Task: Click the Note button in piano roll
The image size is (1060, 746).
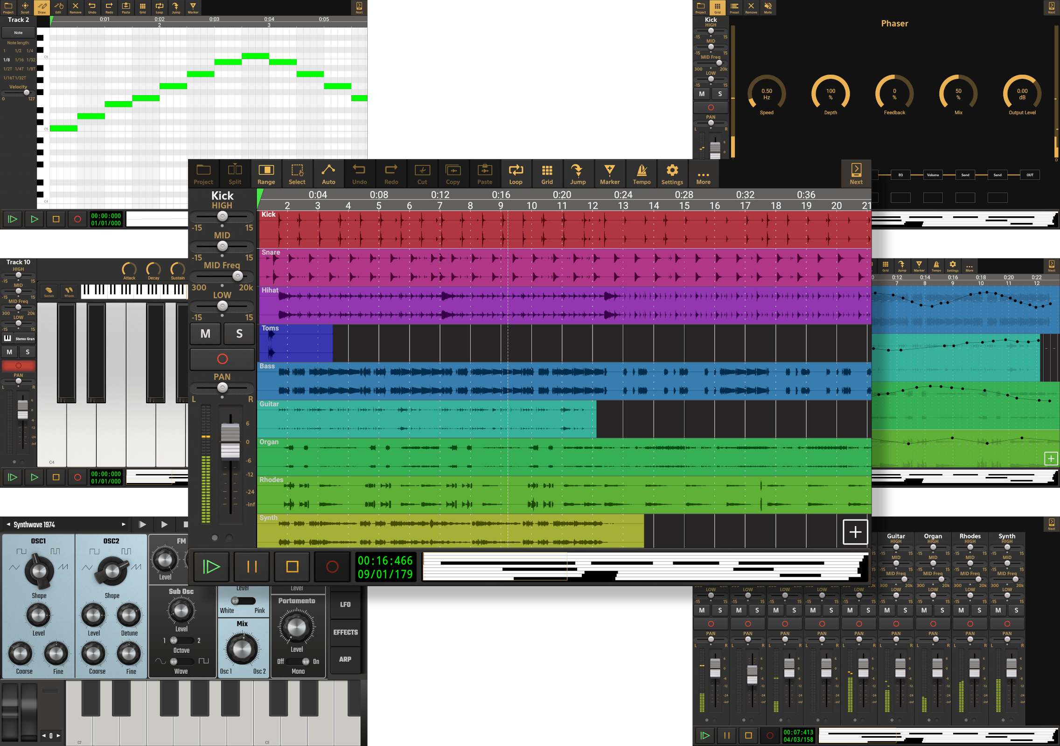Action: [x=18, y=33]
